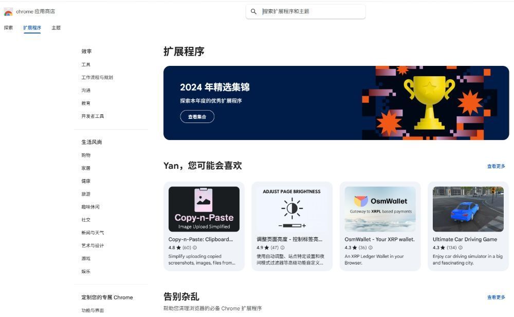514x317 pixels.
Task: Open the Adjust Page Brightness thumbnail
Action: click(x=292, y=209)
